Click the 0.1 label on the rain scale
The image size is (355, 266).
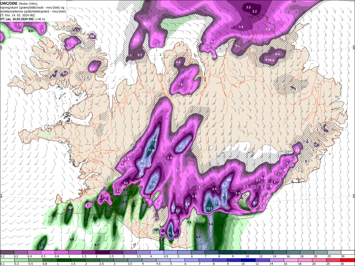pyautogui.click(x=2, y=264)
